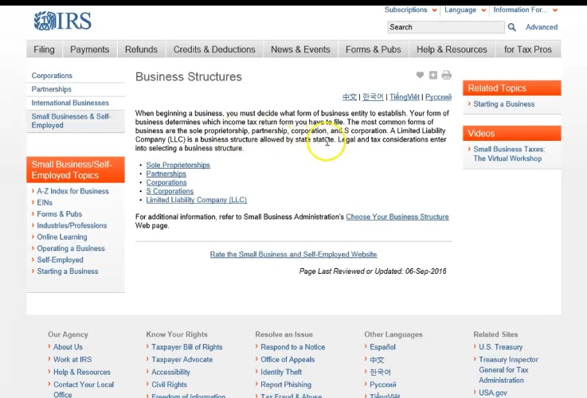Open Choose Your Business Structure link
The width and height of the screenshot is (587, 398).
point(397,217)
